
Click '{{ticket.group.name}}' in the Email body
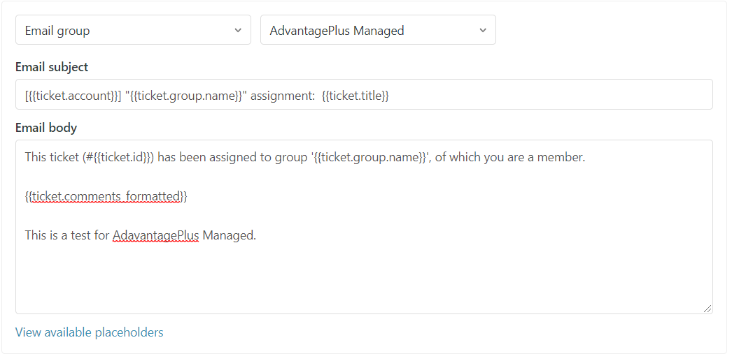[x=369, y=157]
